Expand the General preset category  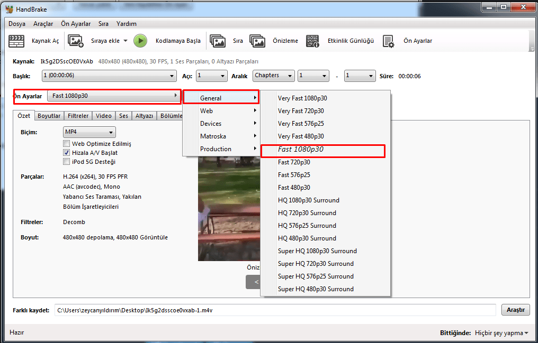click(221, 98)
